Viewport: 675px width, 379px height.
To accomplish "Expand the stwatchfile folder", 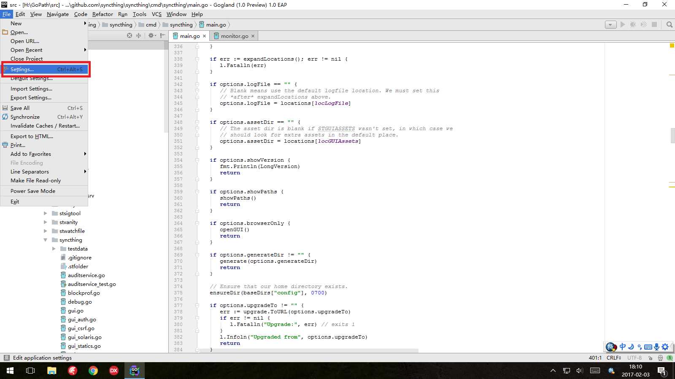I will (46, 231).
